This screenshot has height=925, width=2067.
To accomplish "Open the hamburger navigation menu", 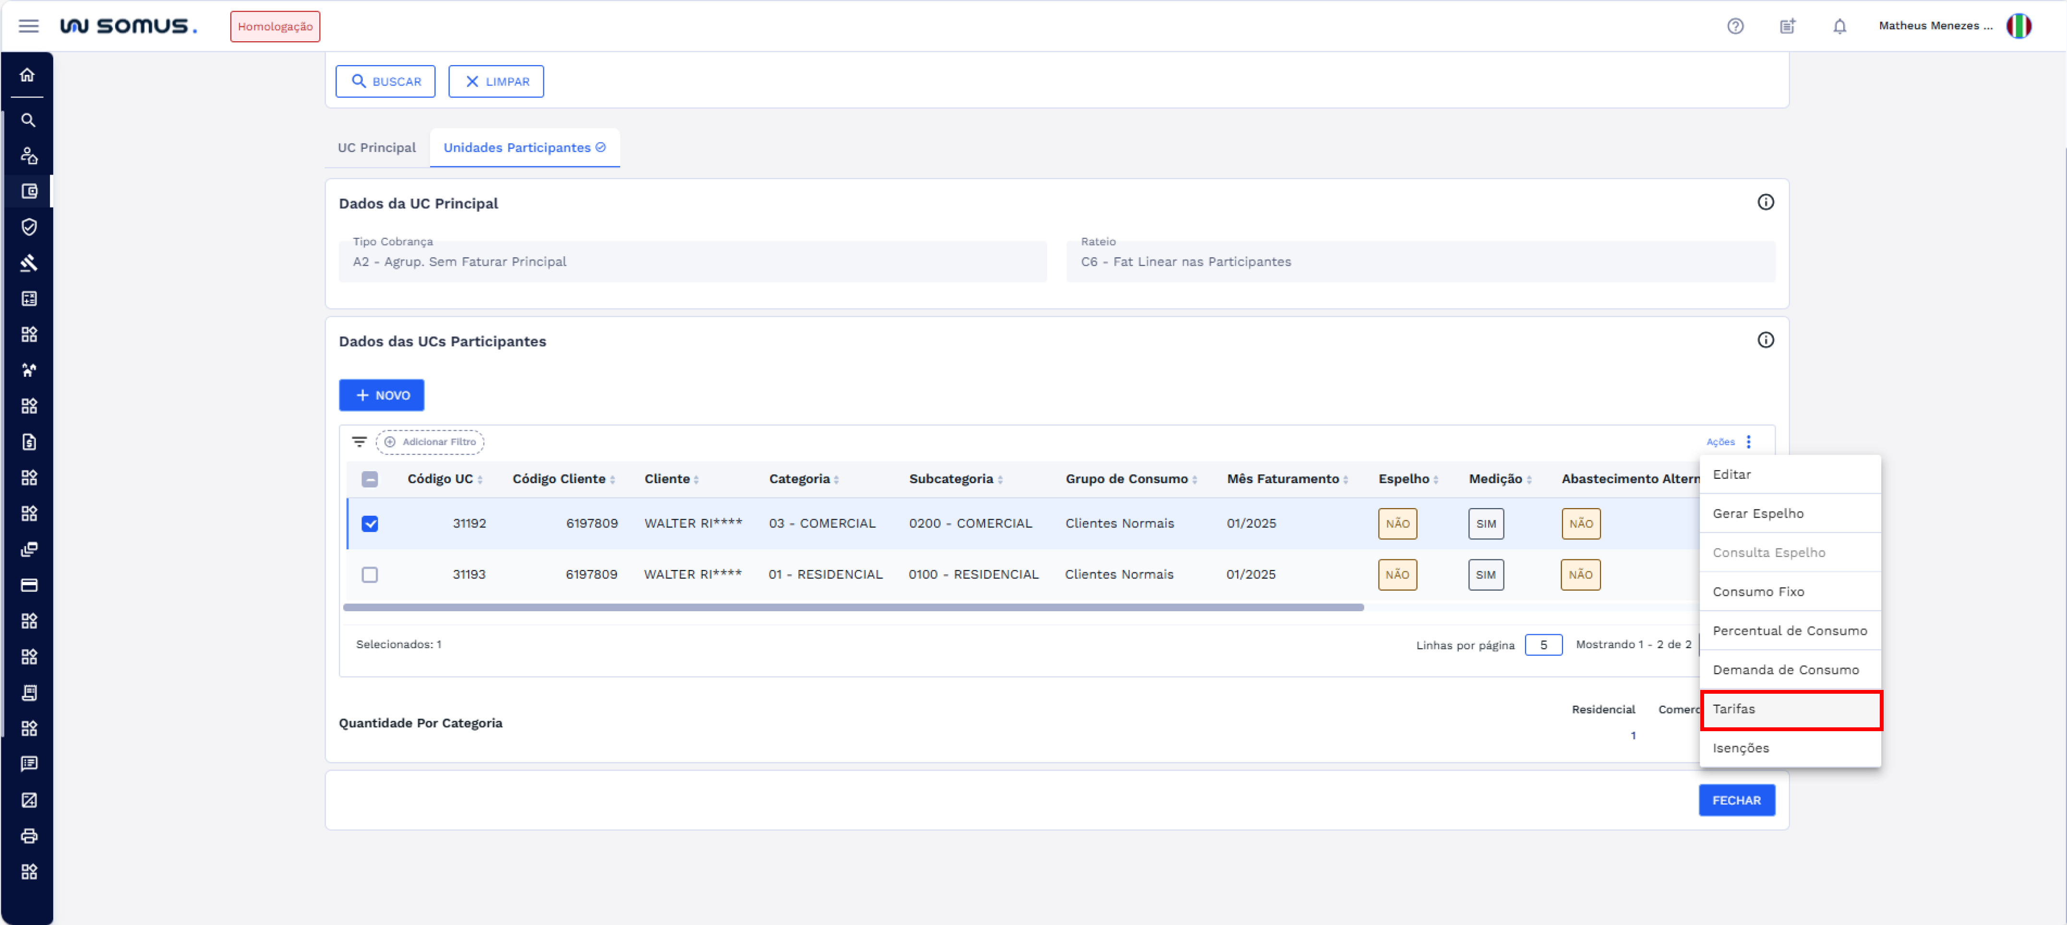I will [x=28, y=26].
